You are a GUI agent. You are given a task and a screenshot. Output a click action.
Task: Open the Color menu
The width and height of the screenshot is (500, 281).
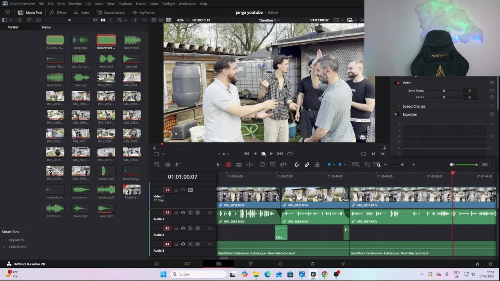(x=154, y=4)
